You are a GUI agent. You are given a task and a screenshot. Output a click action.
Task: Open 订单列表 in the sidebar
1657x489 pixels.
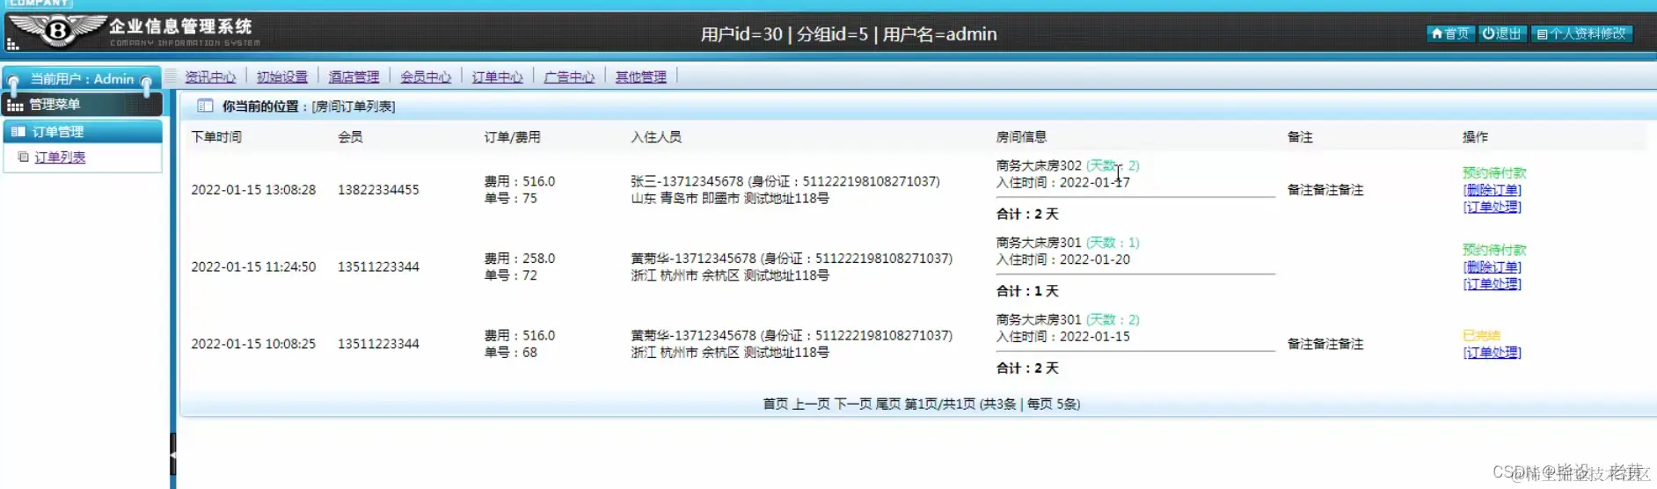[60, 157]
